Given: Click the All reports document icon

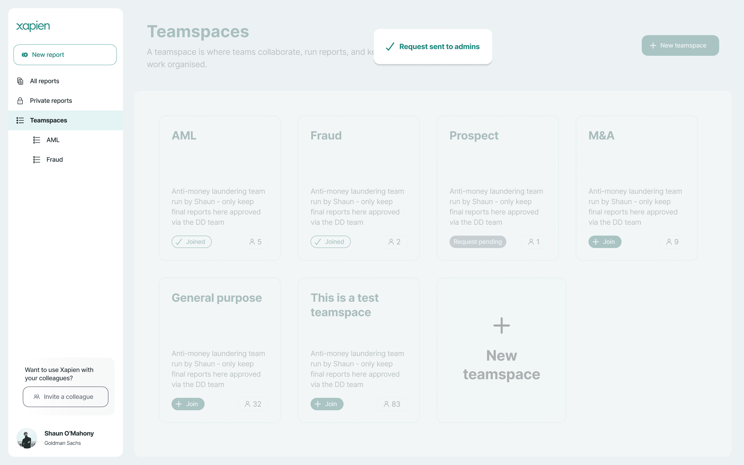Looking at the screenshot, I should 20,81.
